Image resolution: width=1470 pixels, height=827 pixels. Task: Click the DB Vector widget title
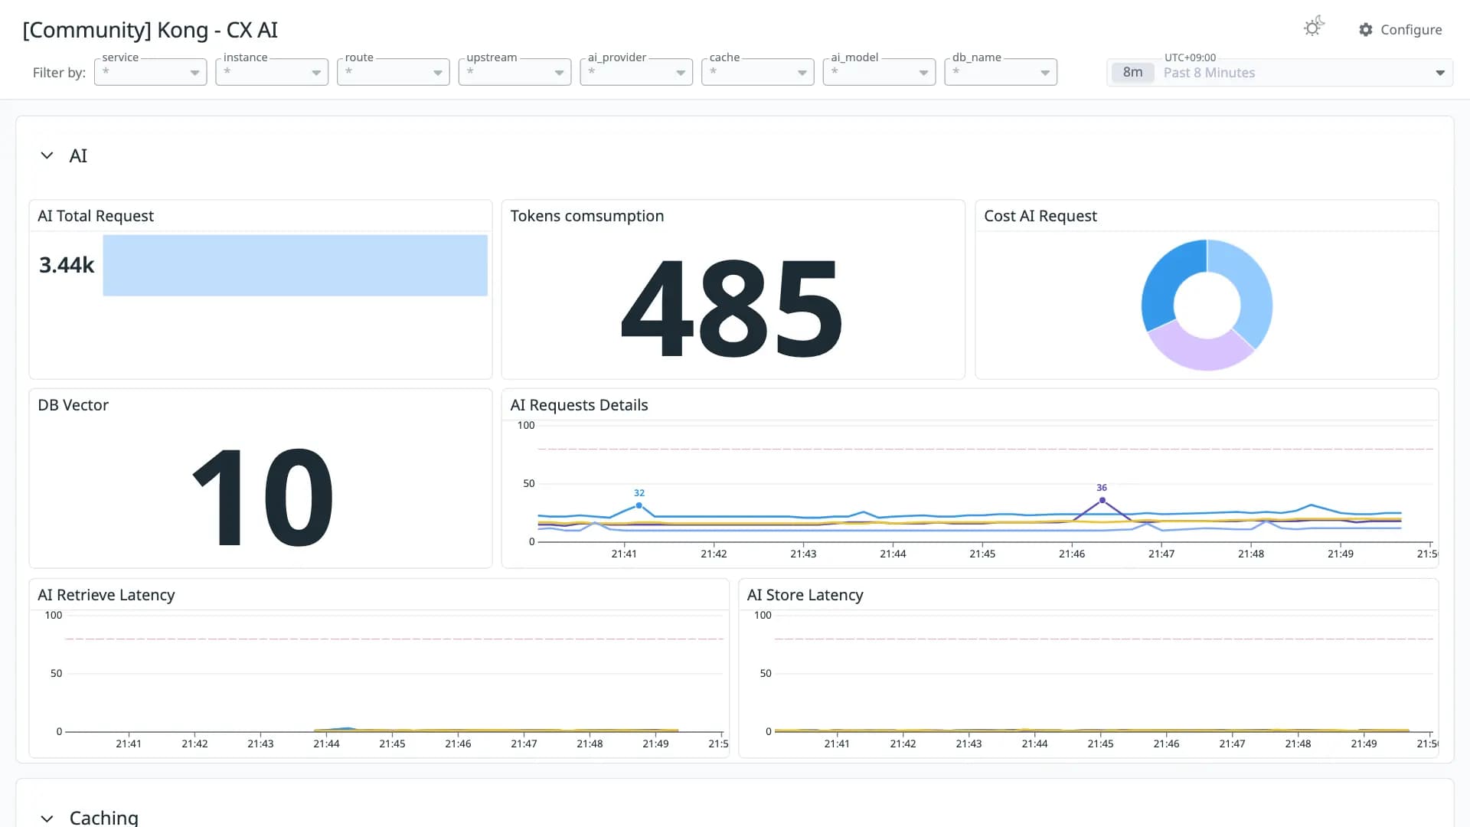click(73, 405)
